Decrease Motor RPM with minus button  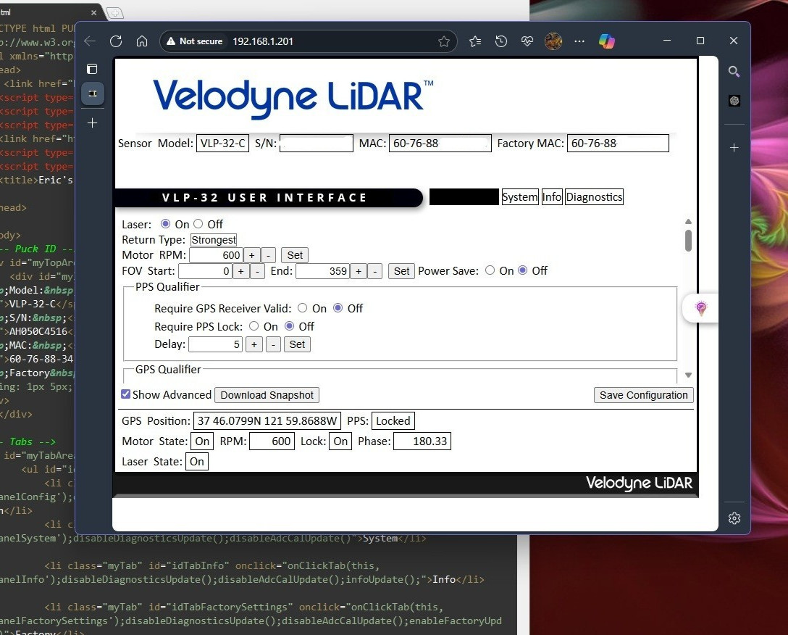pyautogui.click(x=269, y=255)
